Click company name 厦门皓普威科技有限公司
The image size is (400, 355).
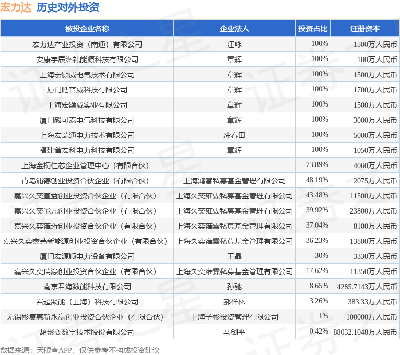click(87, 90)
